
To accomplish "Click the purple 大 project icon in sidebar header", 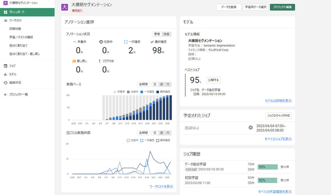I will click(6, 3).
